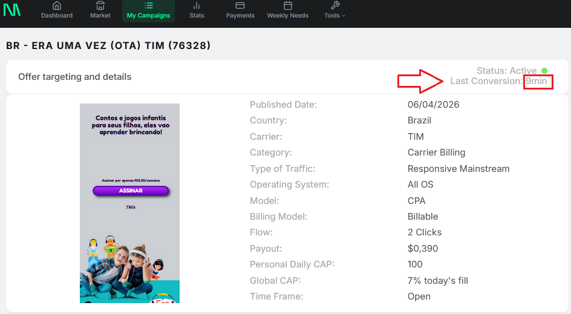
Task: Click the Responsive Mainstream traffic value
Action: (458, 169)
